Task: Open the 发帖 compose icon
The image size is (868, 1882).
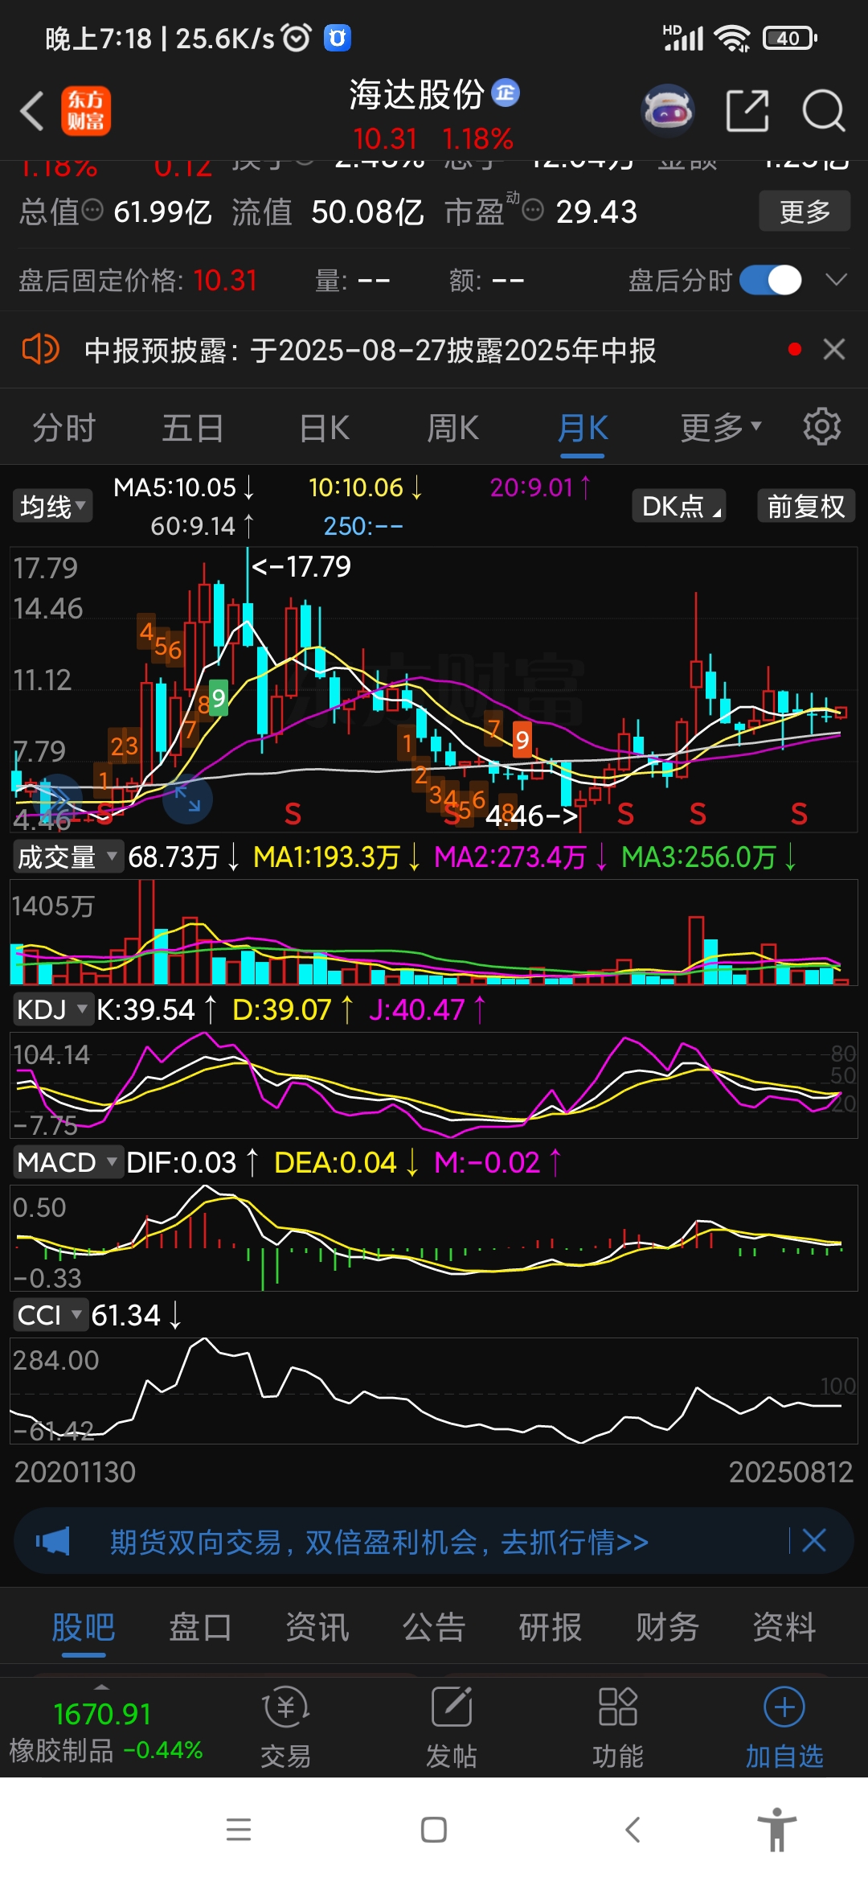Action: [x=452, y=1707]
